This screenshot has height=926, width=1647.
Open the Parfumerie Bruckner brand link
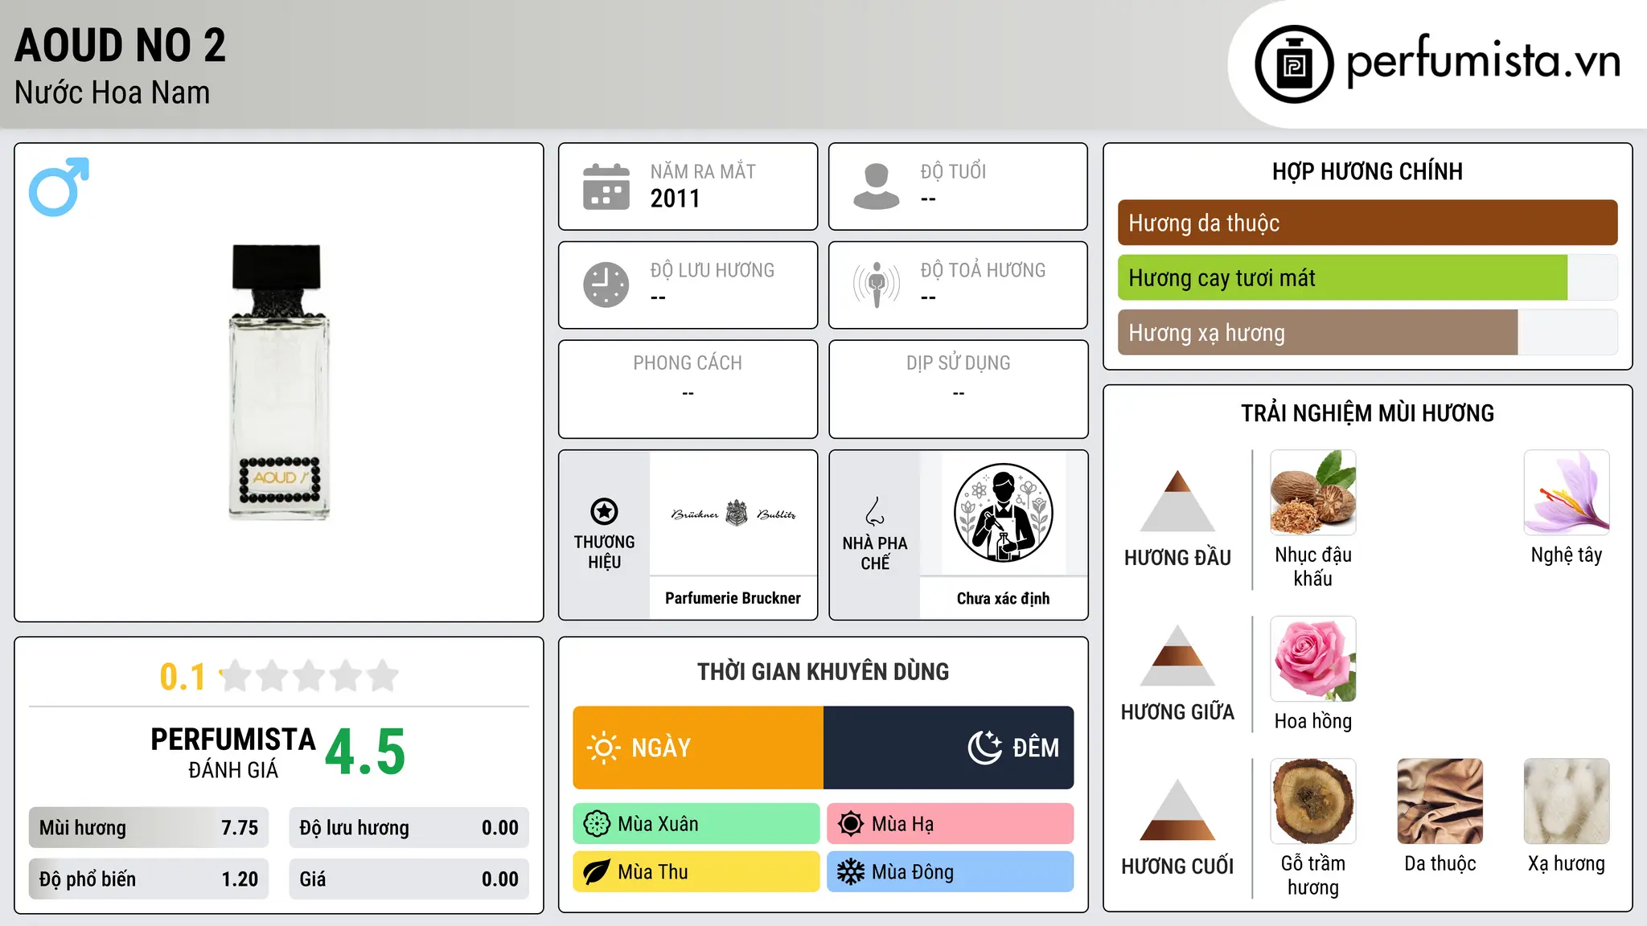733,598
